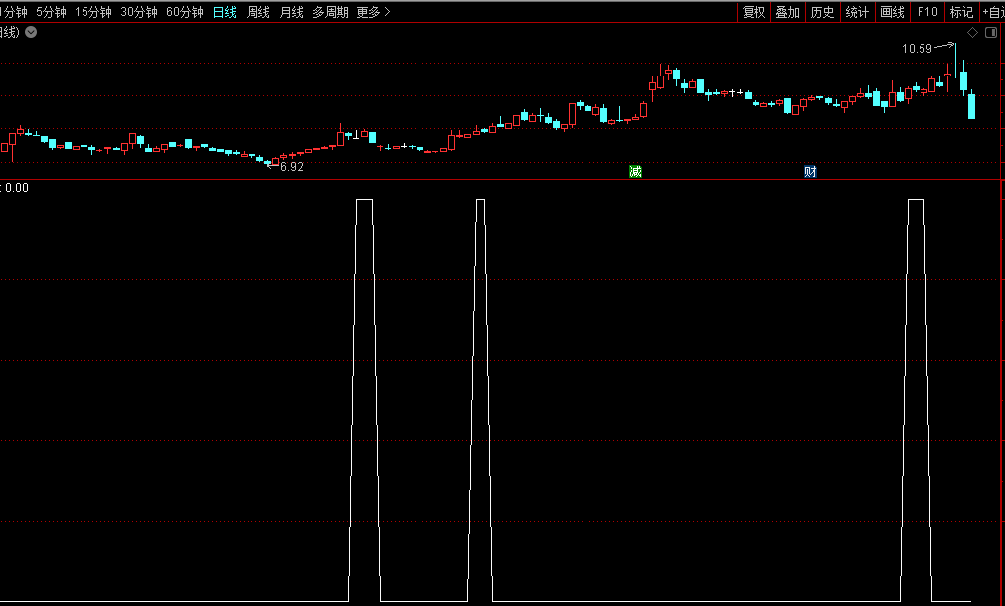Open the 统计 statistics button

(856, 12)
